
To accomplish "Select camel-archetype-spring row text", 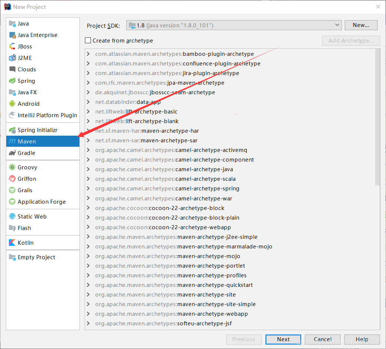I will tap(167, 189).
